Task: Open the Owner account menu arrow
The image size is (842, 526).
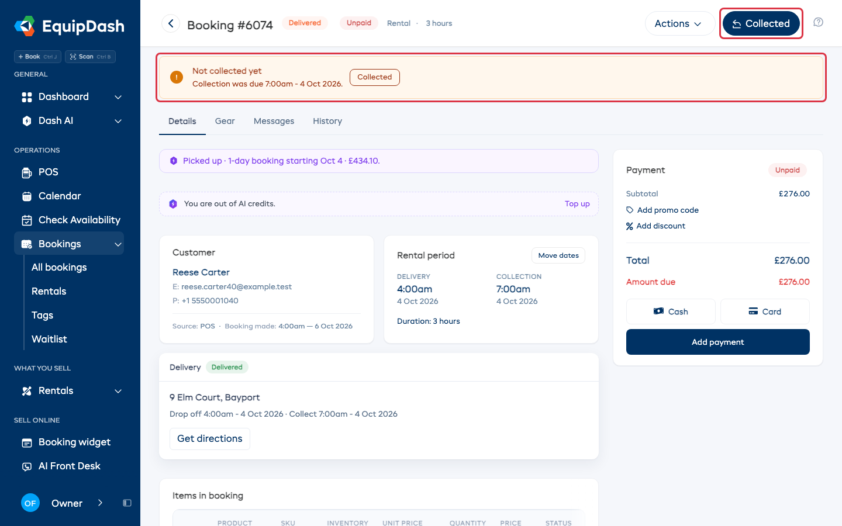Action: [100, 503]
